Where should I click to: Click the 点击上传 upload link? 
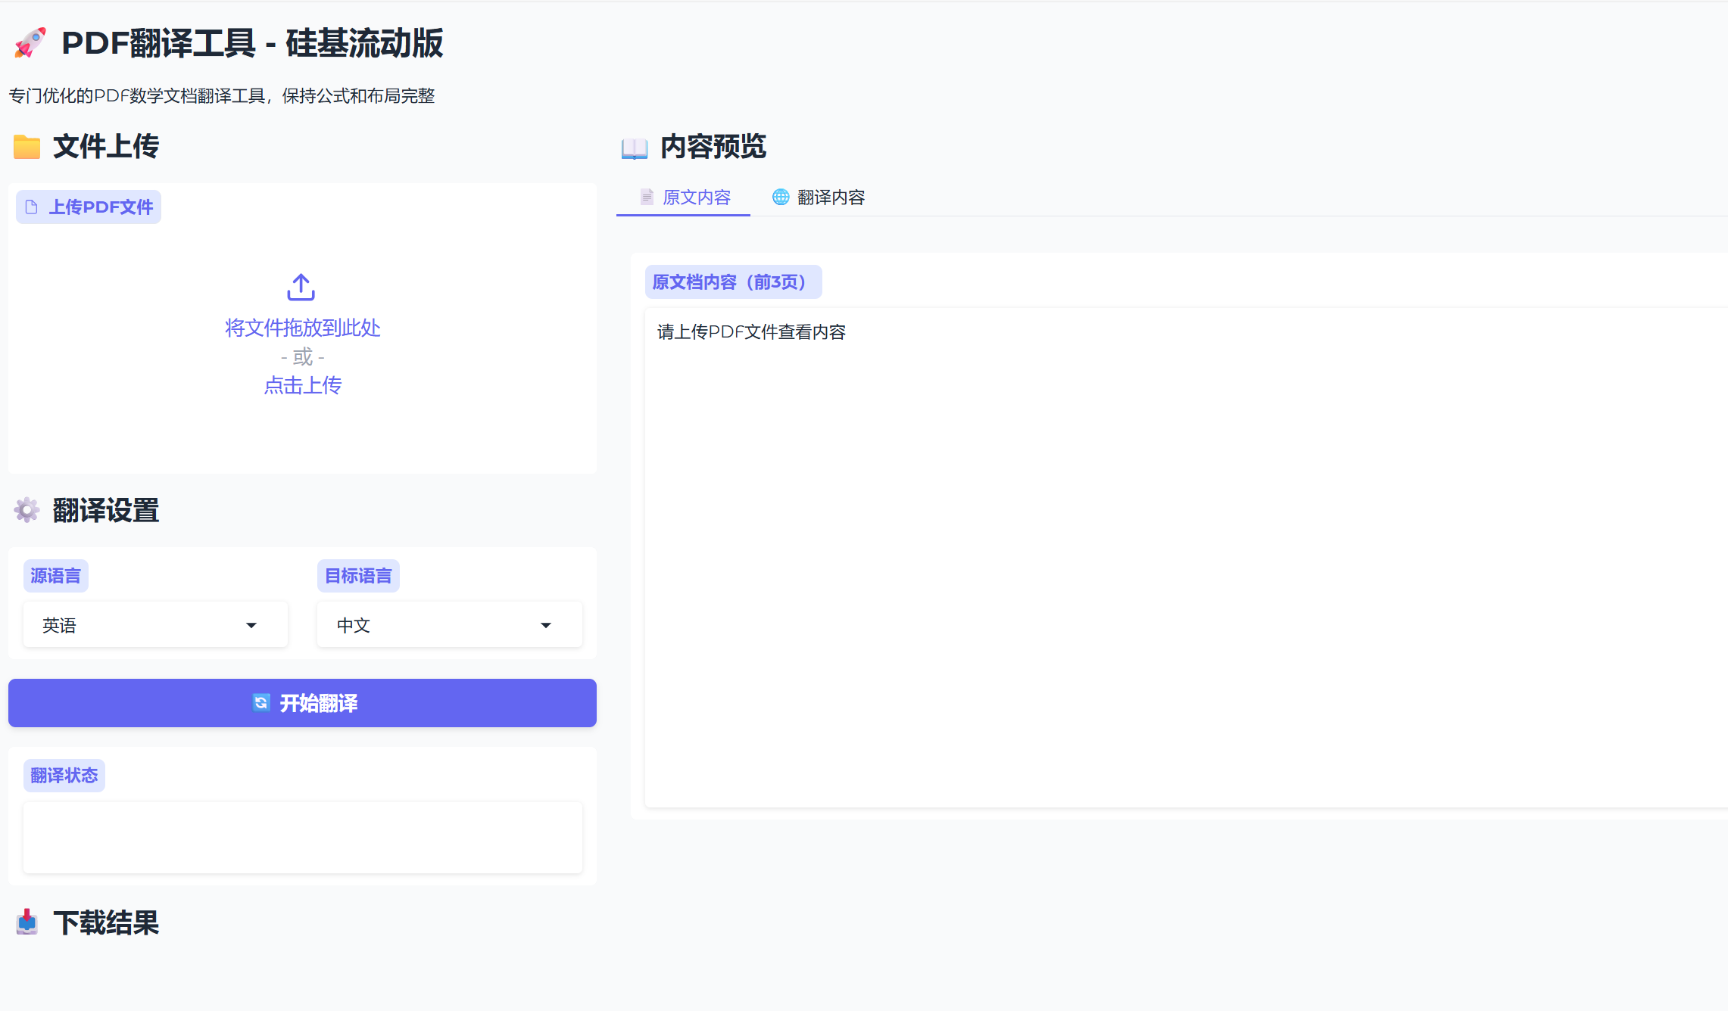tap(302, 385)
